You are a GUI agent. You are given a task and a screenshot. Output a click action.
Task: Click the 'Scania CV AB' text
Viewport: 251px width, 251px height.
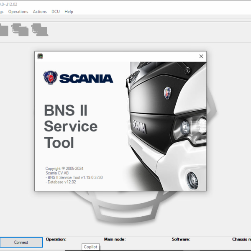57,173
